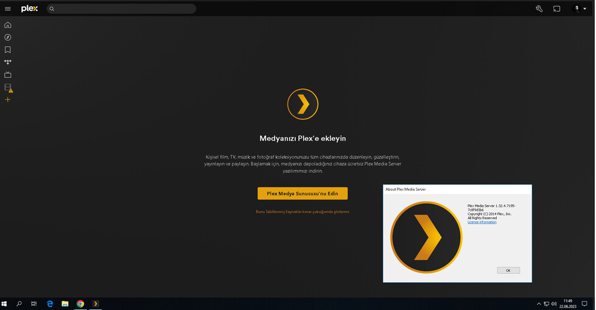The width and height of the screenshot is (596, 310).
Task: Open Movies & Shows icon with warning
Action: point(9,88)
